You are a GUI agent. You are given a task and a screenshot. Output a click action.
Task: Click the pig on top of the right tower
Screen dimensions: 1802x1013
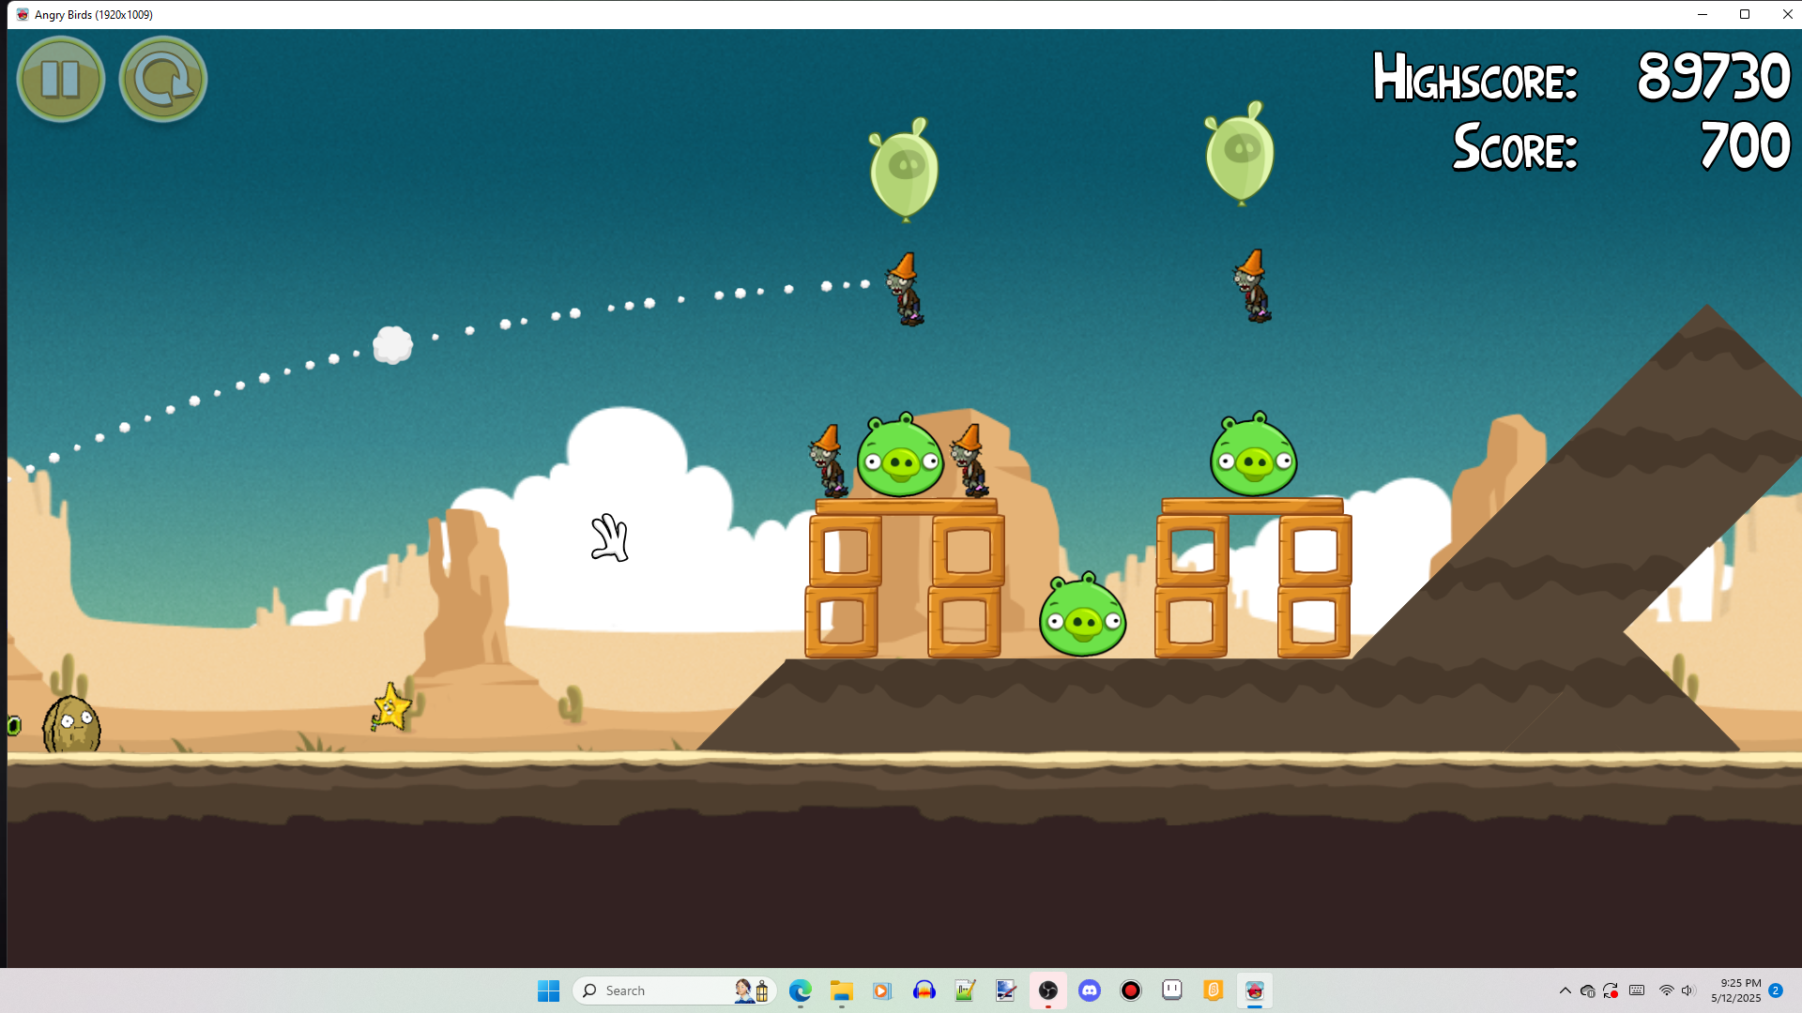1254,455
